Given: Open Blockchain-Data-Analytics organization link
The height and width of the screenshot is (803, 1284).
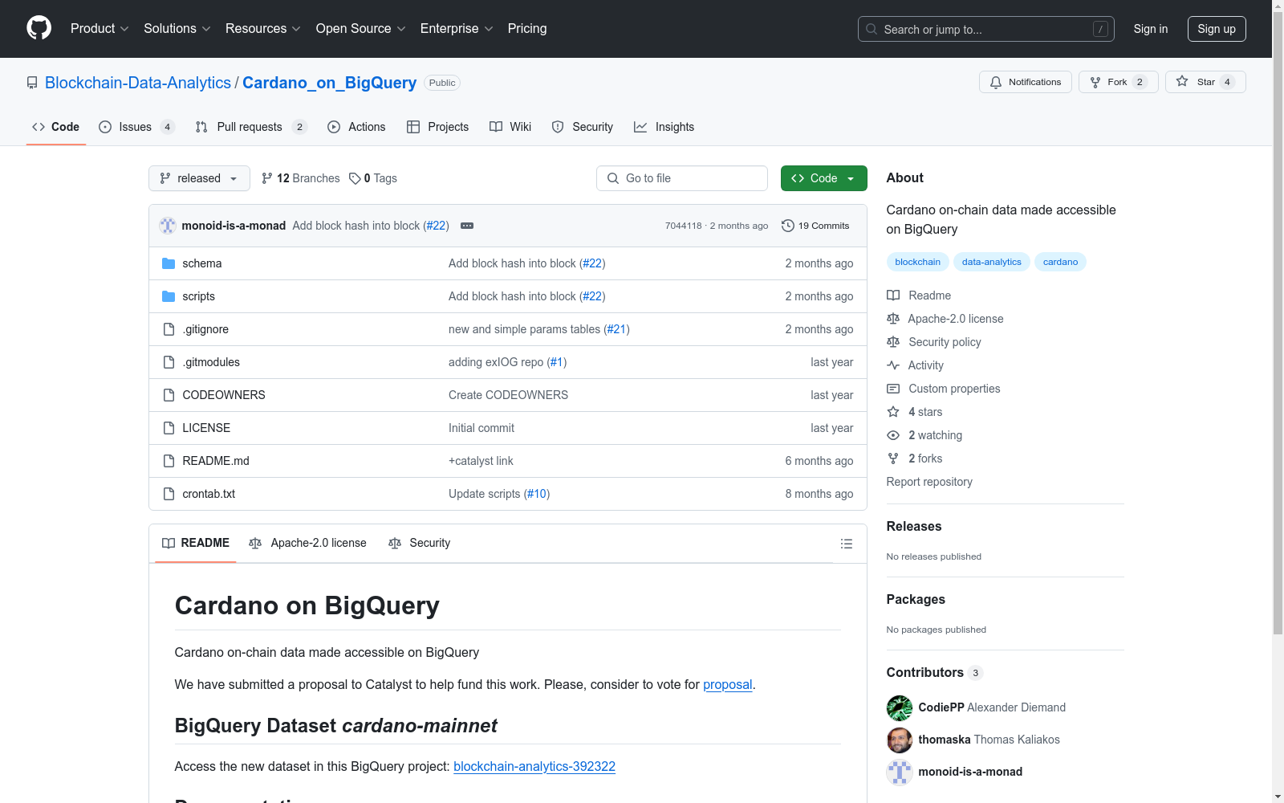Looking at the screenshot, I should point(138,83).
